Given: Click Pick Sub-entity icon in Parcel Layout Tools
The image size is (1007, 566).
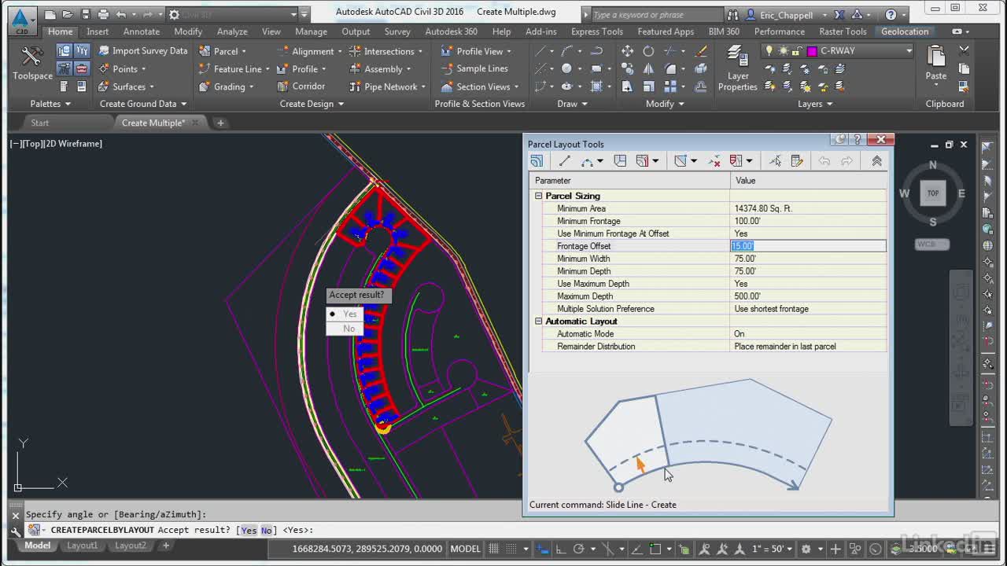Looking at the screenshot, I should pyautogui.click(x=775, y=161).
